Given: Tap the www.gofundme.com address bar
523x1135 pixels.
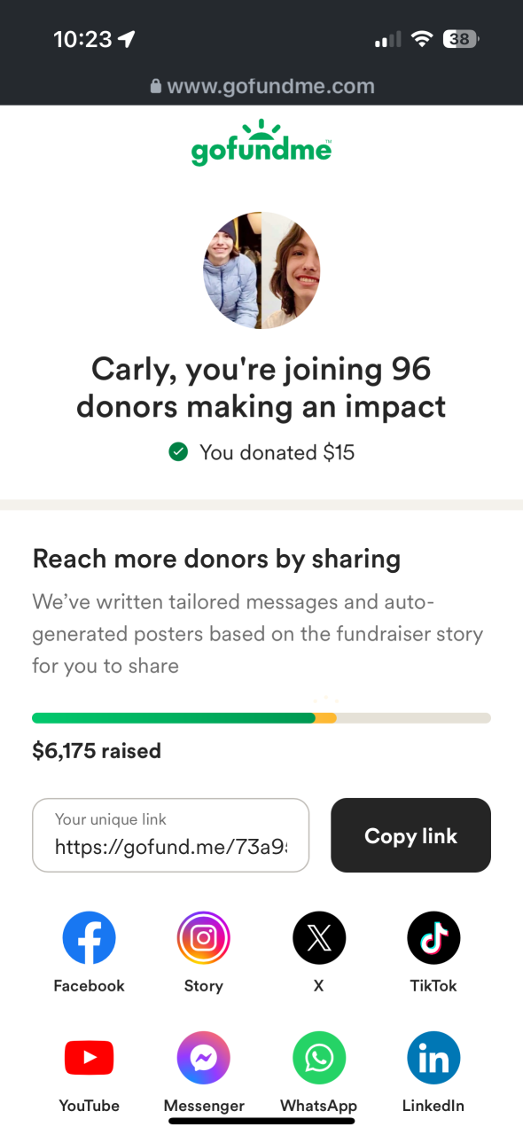Looking at the screenshot, I should coord(261,86).
